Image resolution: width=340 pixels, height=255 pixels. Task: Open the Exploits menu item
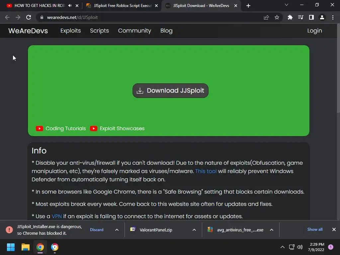(x=70, y=31)
